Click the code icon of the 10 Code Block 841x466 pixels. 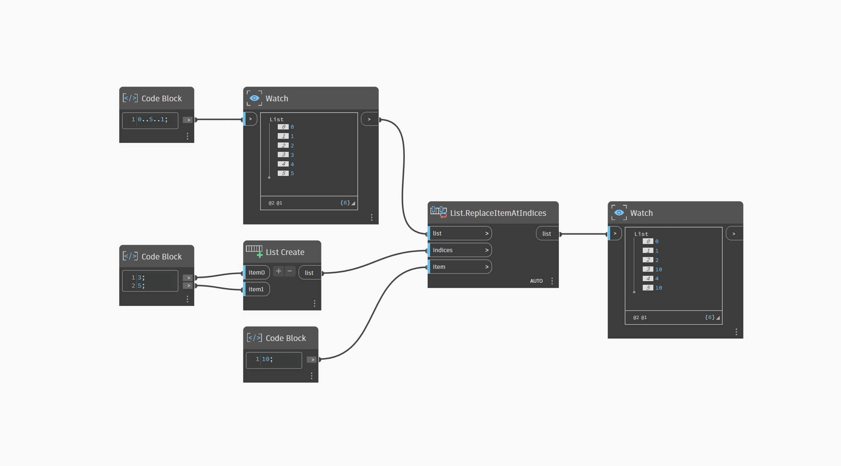pyautogui.click(x=254, y=338)
